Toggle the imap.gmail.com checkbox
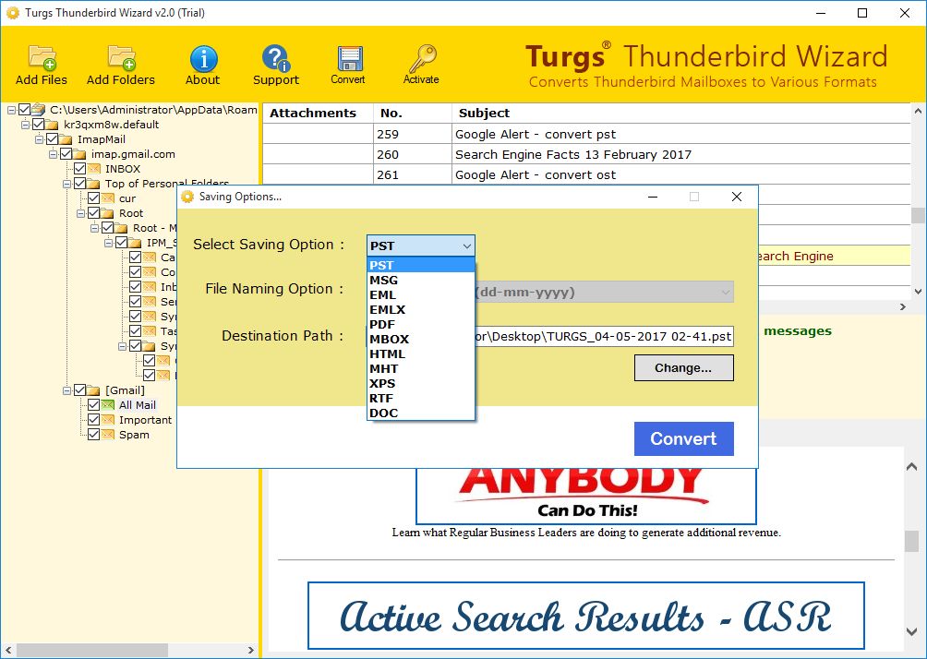Viewport: 927px width, 659px height. click(66, 154)
